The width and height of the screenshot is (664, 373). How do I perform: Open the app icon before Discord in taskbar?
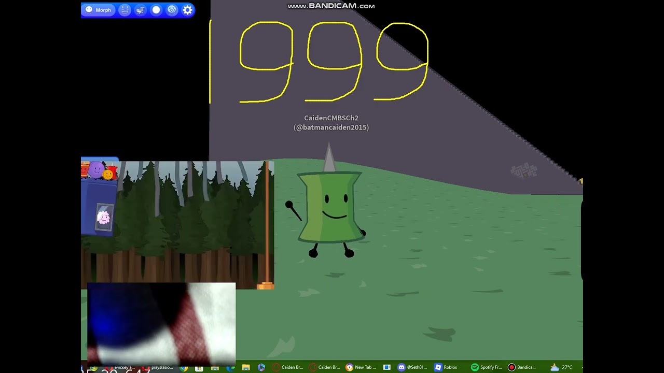point(386,367)
